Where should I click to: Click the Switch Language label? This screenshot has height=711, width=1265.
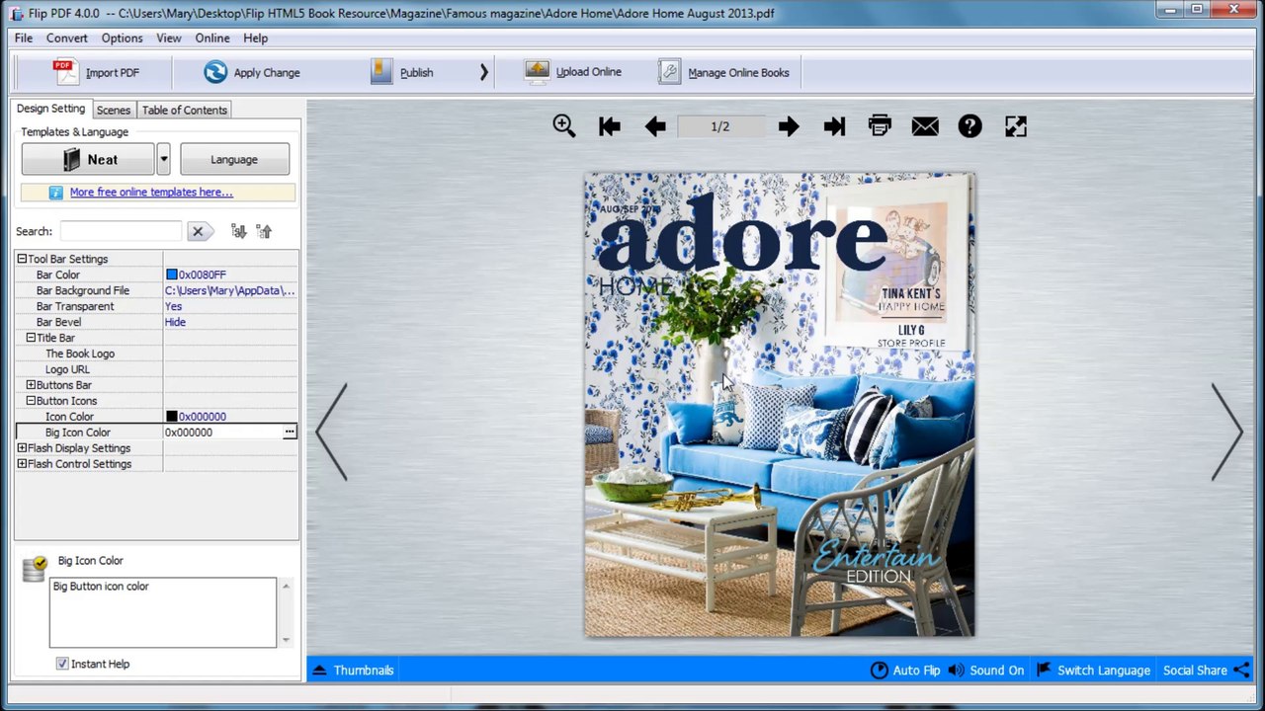click(x=1104, y=671)
